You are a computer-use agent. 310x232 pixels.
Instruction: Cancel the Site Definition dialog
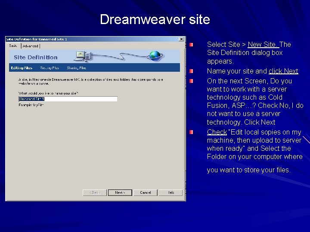pyautogui.click(x=146, y=192)
